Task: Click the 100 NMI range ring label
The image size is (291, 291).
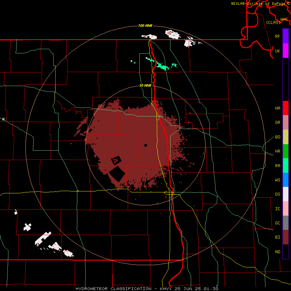Action: click(x=145, y=26)
